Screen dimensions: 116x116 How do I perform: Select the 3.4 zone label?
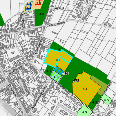pos(29,4)
